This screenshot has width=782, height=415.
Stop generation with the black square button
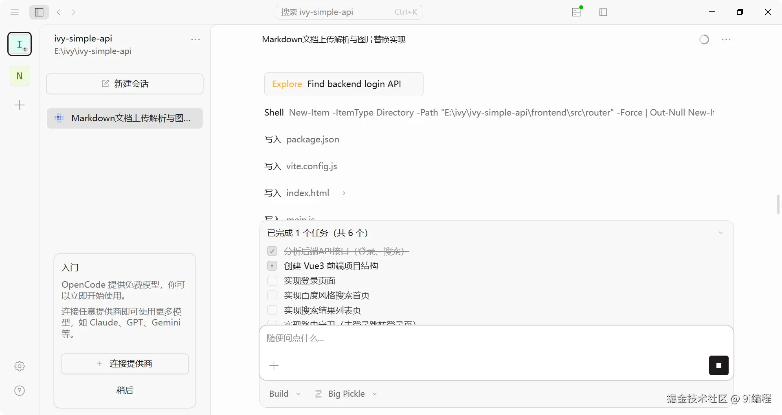click(x=719, y=365)
